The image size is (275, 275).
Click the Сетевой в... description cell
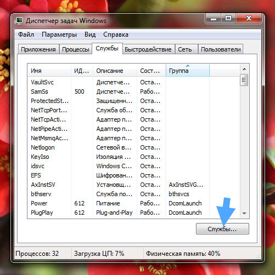[x=114, y=147]
